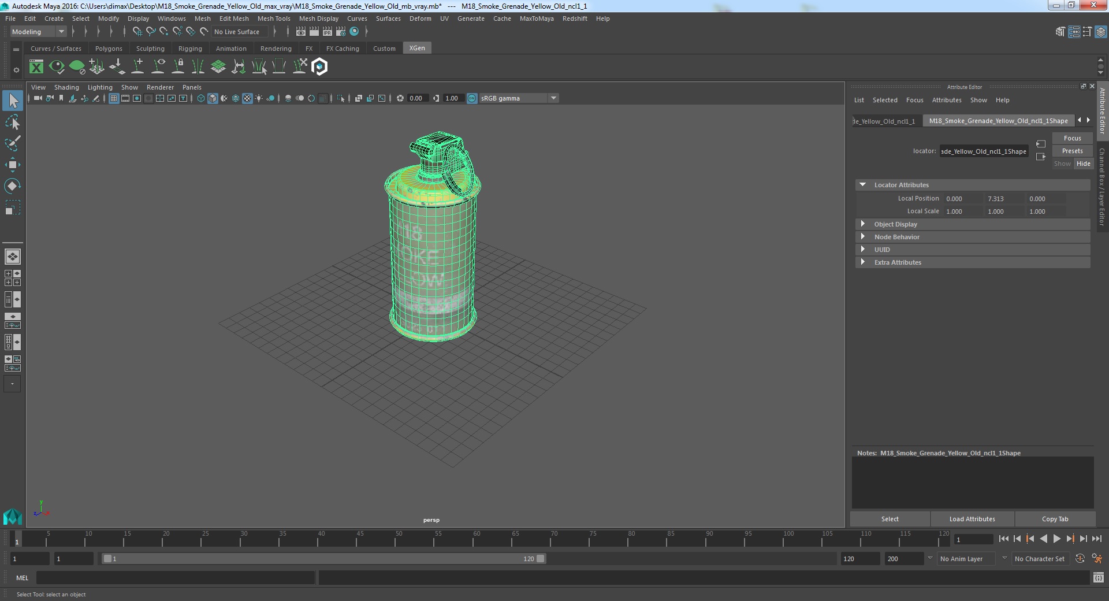Viewport: 1109px width, 601px height.
Task: Open the No Character Set dropdown
Action: point(1041,559)
